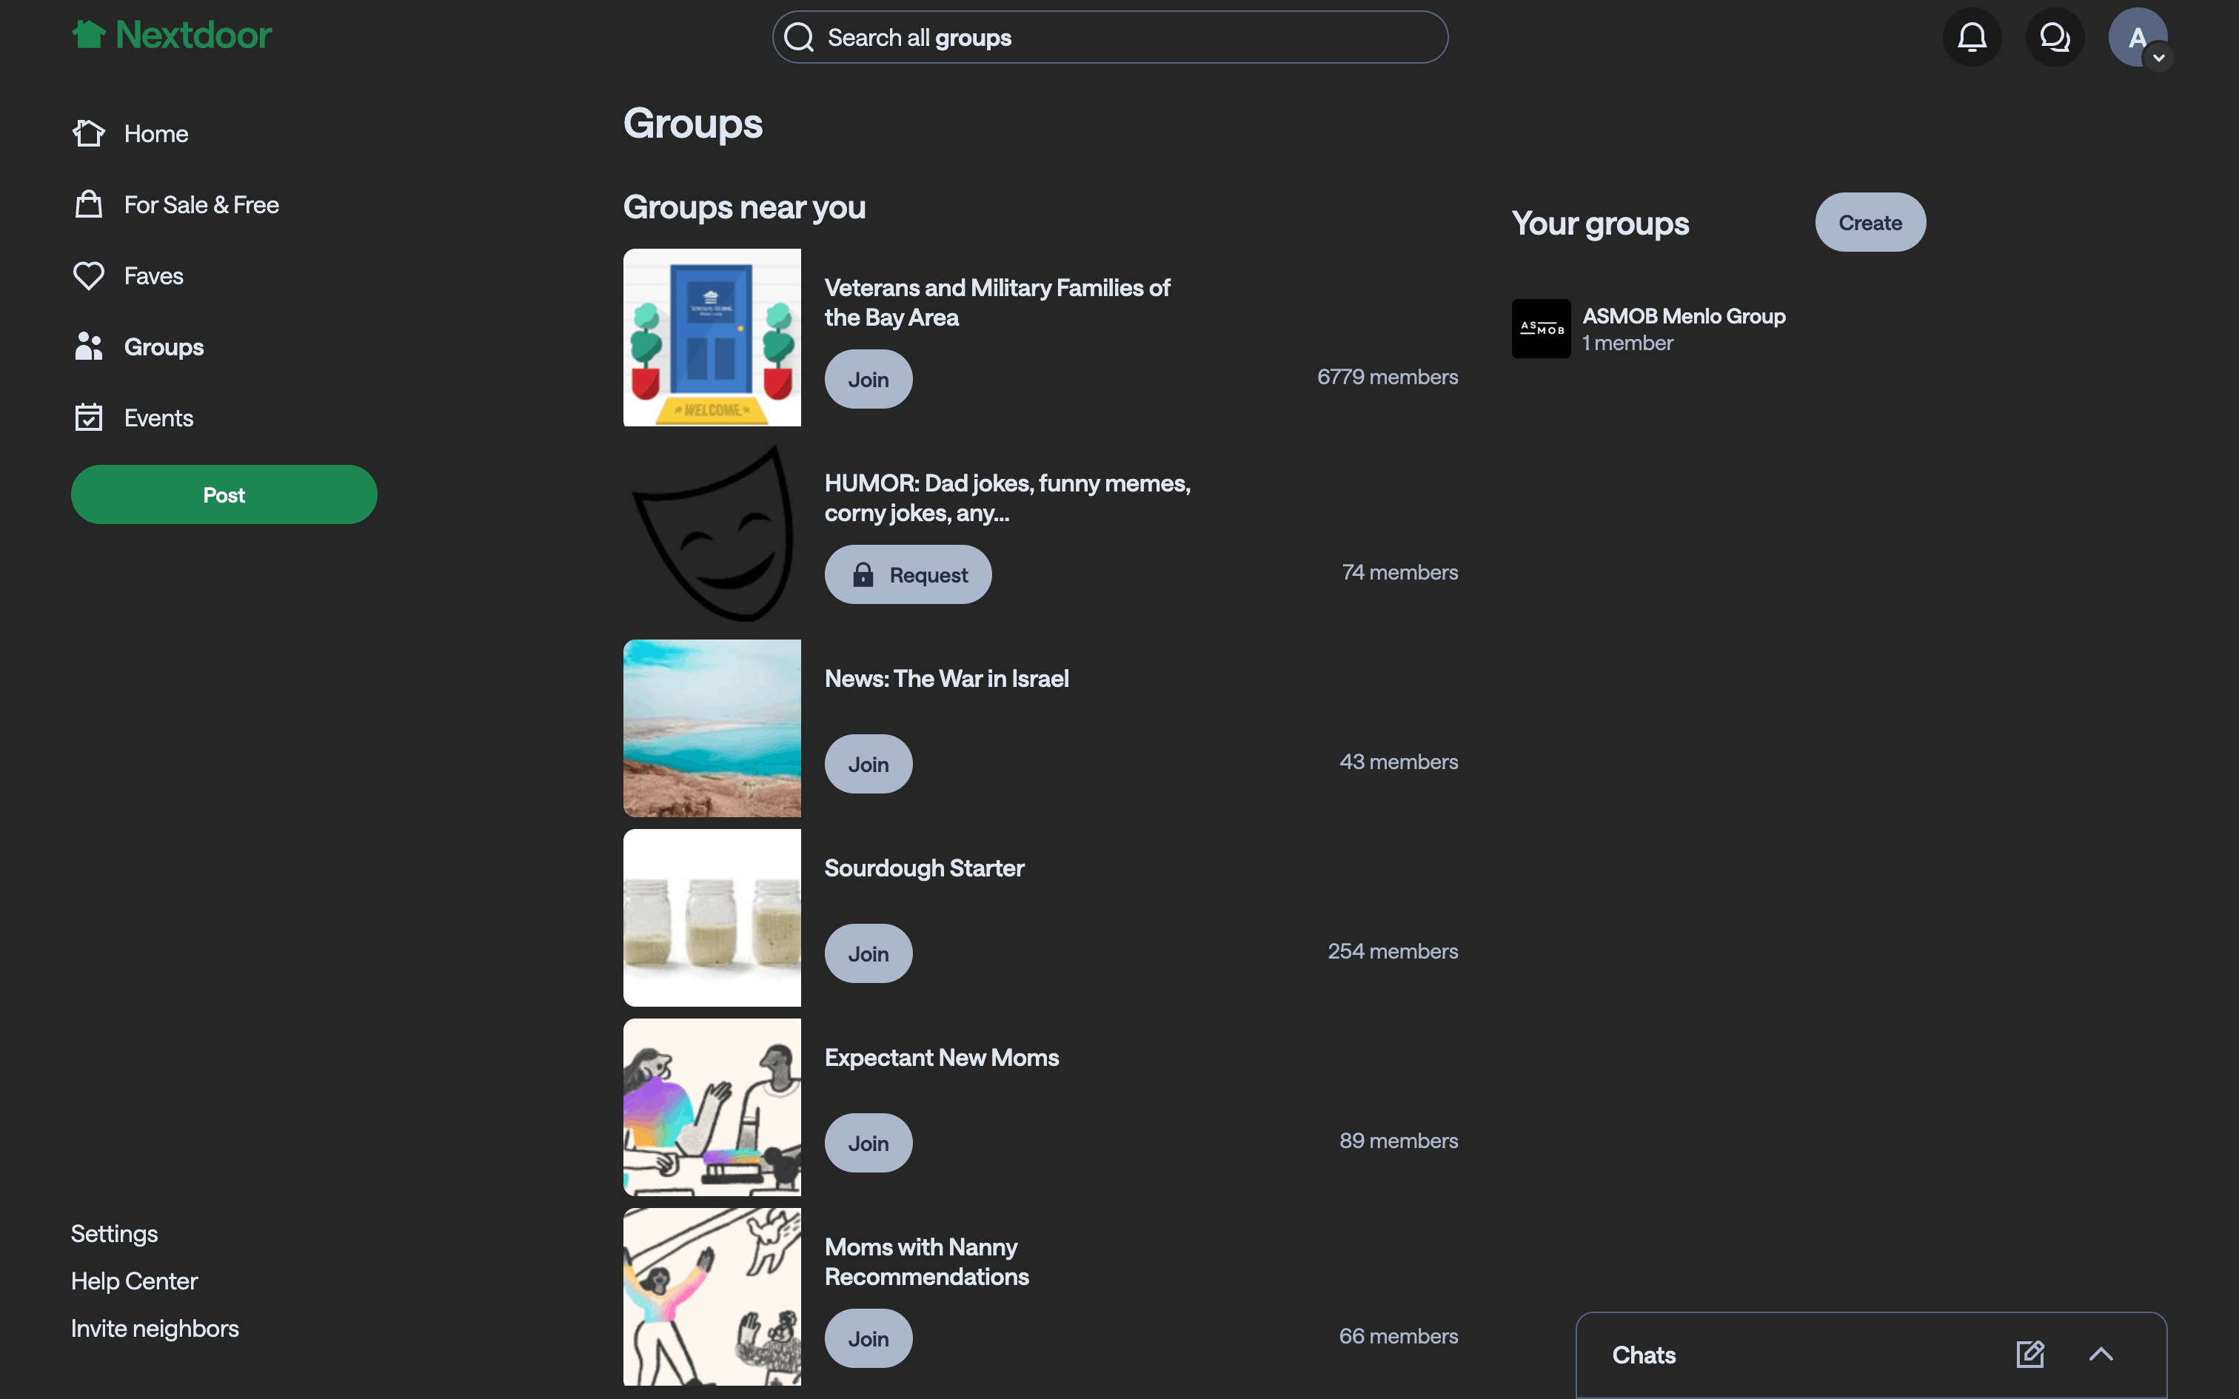Click the green Post button
The height and width of the screenshot is (1399, 2239).
(x=224, y=495)
